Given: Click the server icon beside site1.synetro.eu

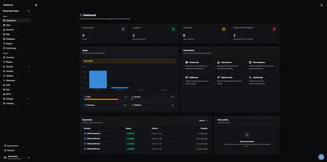Looking at the screenshot, I should [85, 149].
